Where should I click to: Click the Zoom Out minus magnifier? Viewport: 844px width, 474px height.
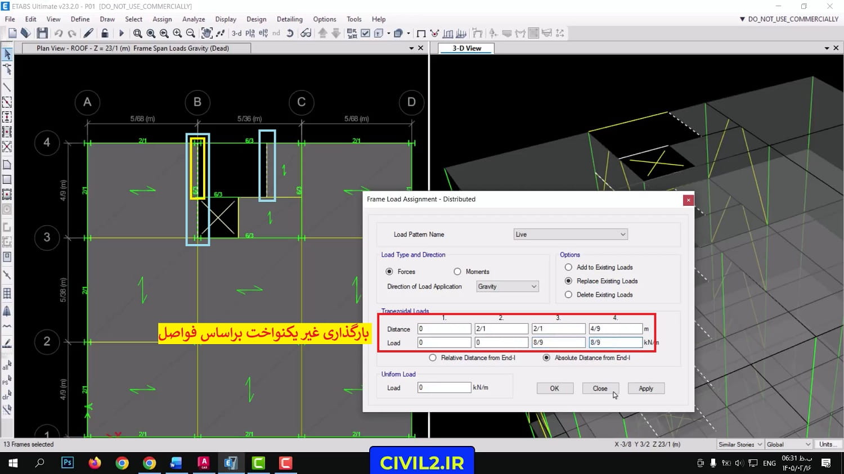tap(191, 33)
